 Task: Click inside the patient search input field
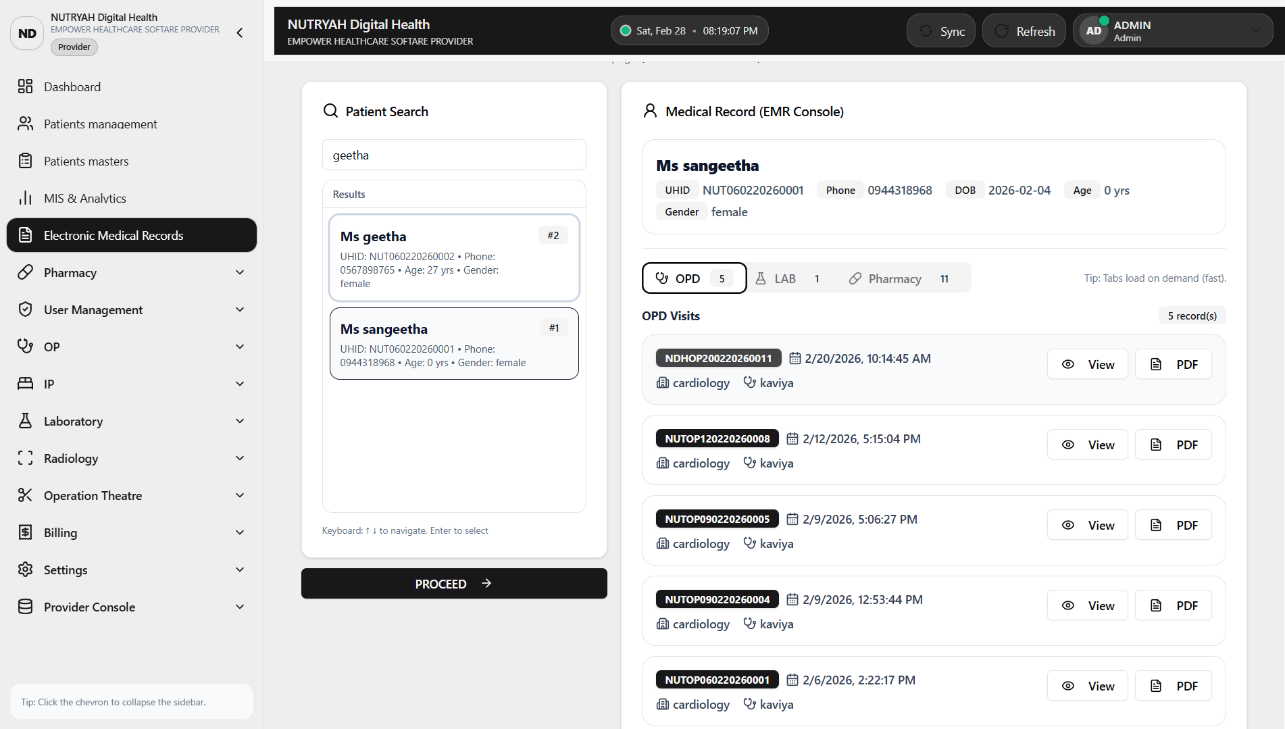pyautogui.click(x=453, y=155)
